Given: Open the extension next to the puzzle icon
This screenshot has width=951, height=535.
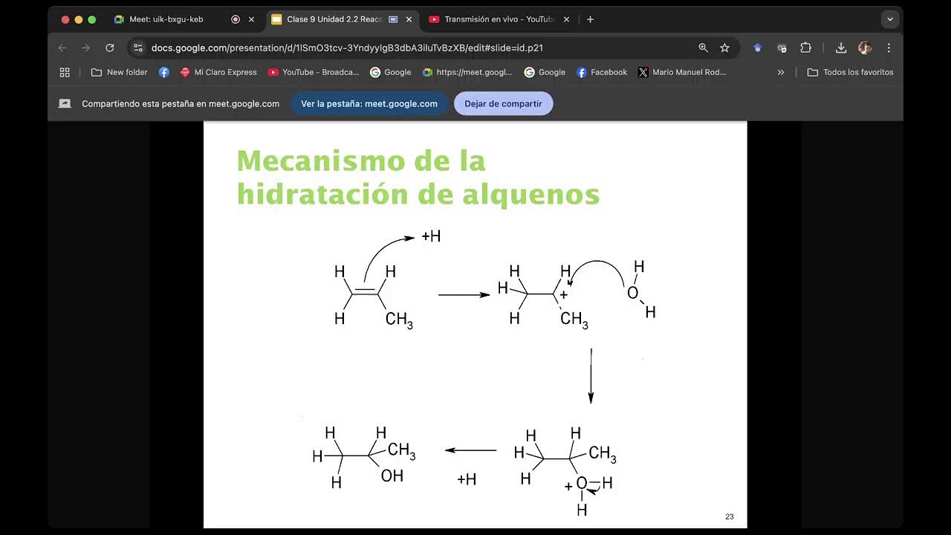Looking at the screenshot, I should [x=782, y=48].
